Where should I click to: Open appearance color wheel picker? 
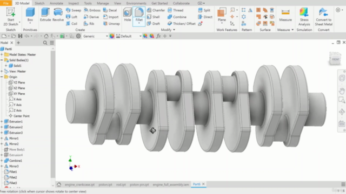(112, 36)
